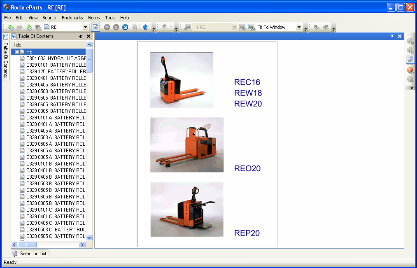Click the remove-from-cart icon in right sidebar
The height and width of the screenshot is (268, 417).
[x=410, y=50]
